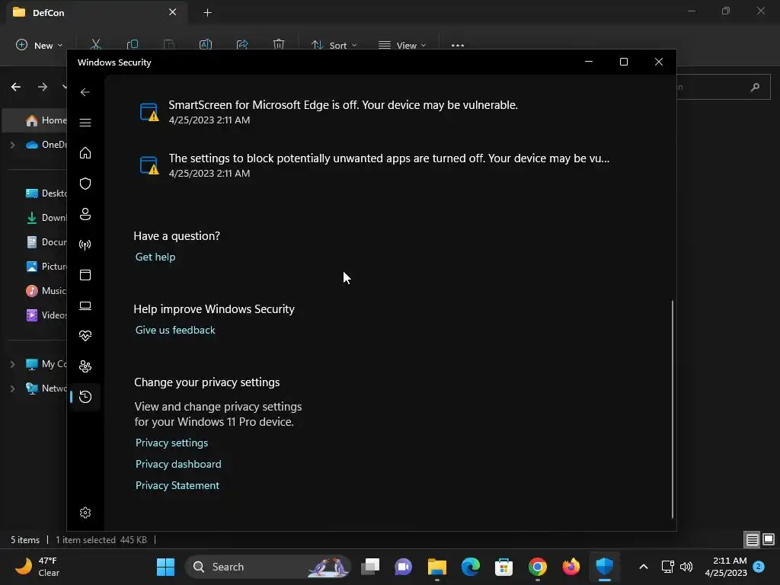Click Copy icon in File Explorer toolbar

click(x=133, y=44)
